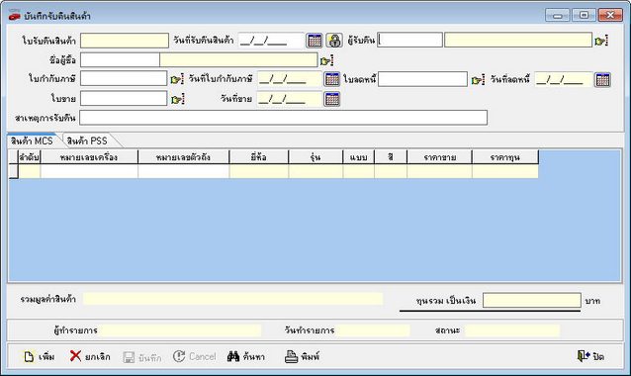Click the greyed Cancel button
631x376 pixels.
click(195, 356)
